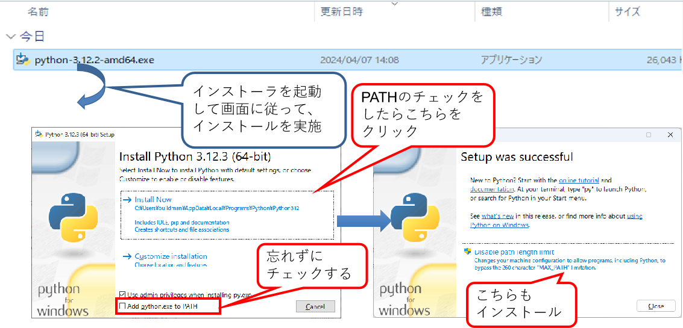Sort by 名前 column header
Viewport: 683px width, 328px height.
39,12
